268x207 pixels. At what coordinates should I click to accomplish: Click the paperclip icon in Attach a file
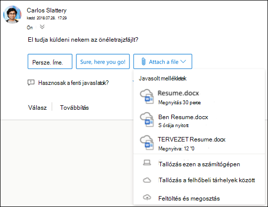coord(143,62)
